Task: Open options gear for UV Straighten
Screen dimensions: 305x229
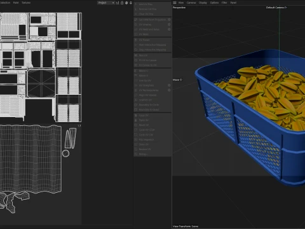Action: (169, 85)
